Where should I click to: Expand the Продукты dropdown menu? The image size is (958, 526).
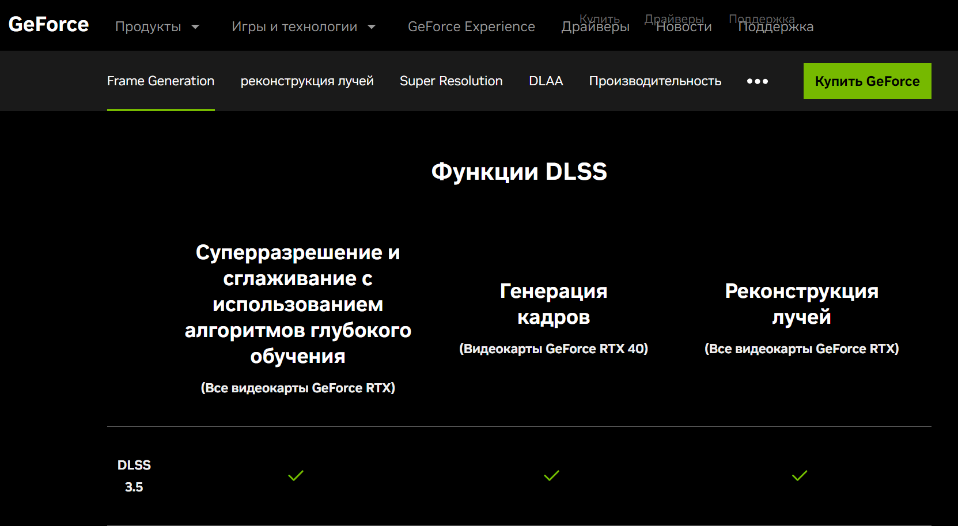[x=157, y=27]
